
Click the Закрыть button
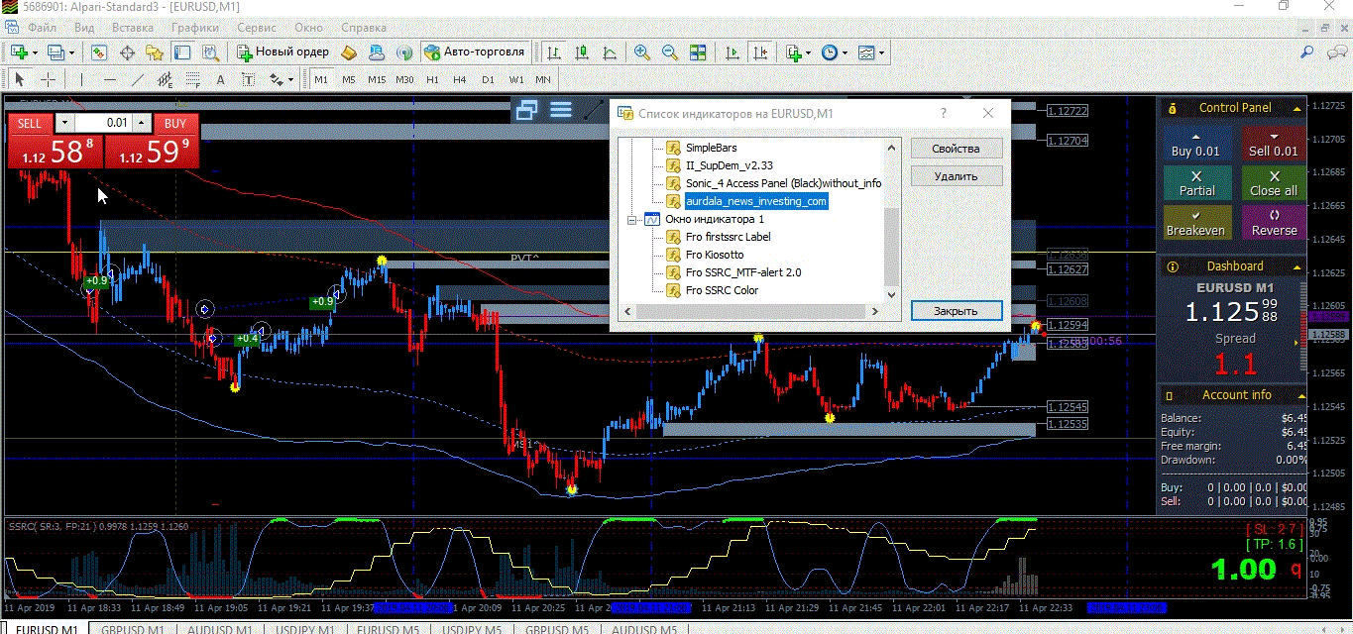click(957, 310)
